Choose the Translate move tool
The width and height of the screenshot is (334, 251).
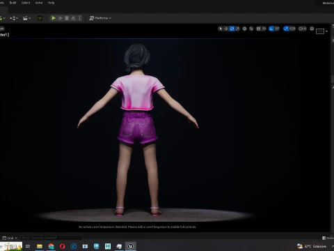click(x=226, y=29)
